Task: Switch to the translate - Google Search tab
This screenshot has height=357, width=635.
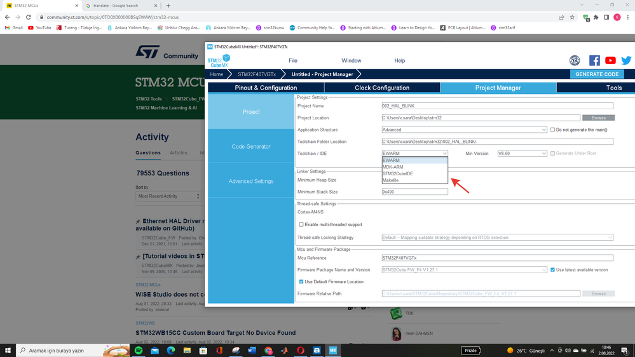Action: click(x=121, y=6)
